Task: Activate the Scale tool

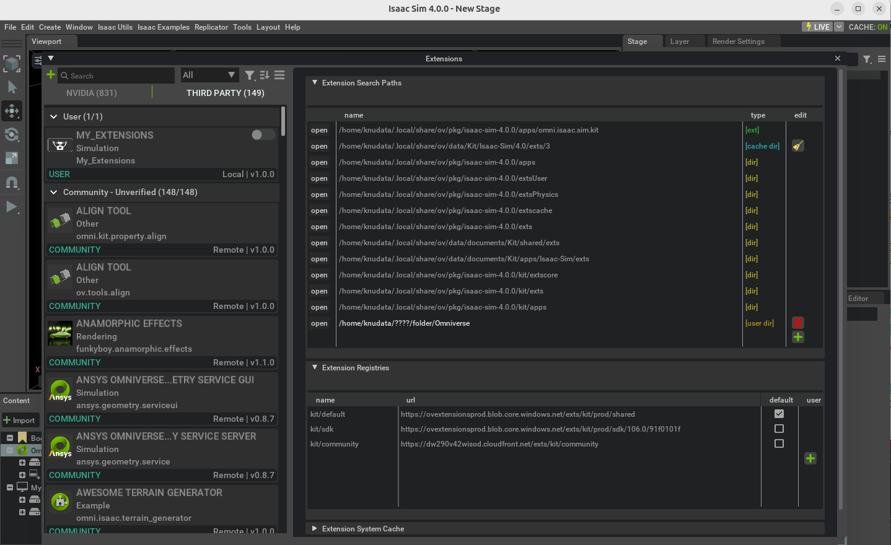Action: pos(12,159)
